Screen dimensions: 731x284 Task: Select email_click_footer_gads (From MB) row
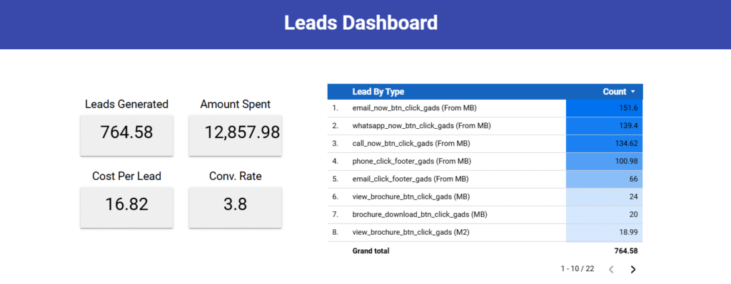[485, 179]
